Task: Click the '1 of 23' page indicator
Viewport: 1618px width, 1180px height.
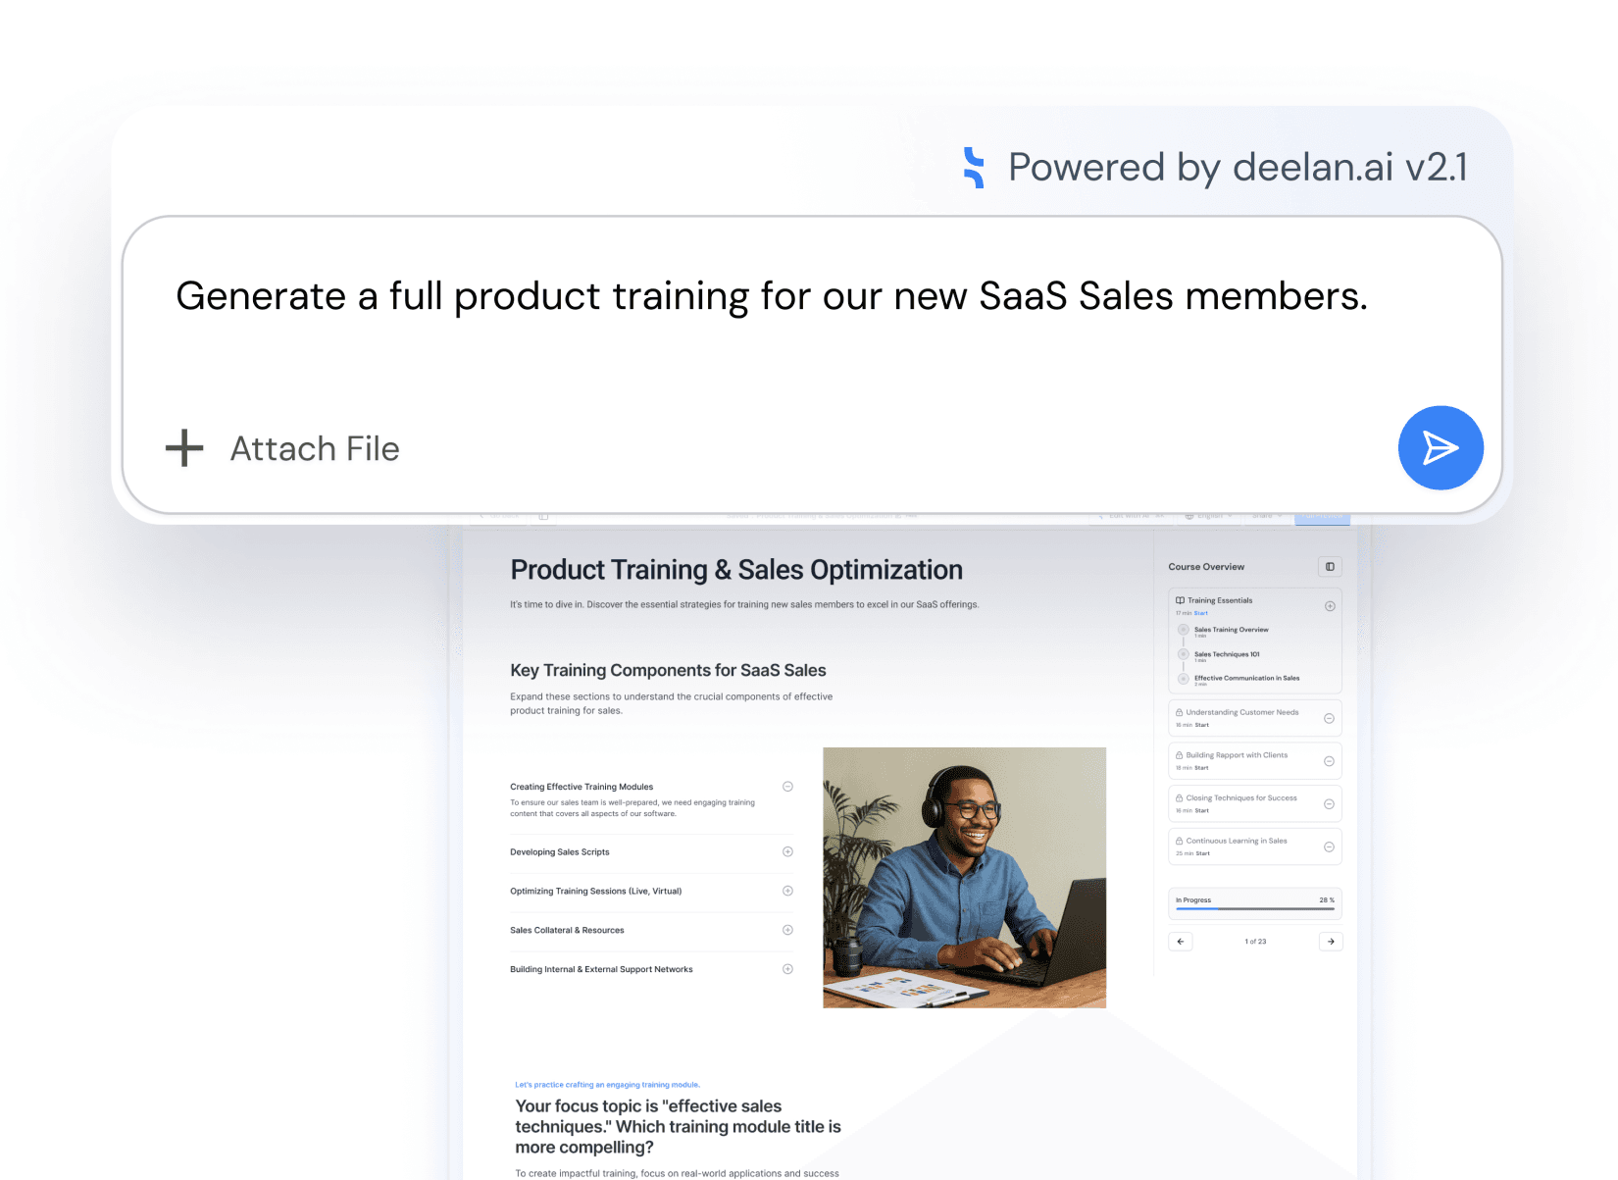Action: [1255, 942]
